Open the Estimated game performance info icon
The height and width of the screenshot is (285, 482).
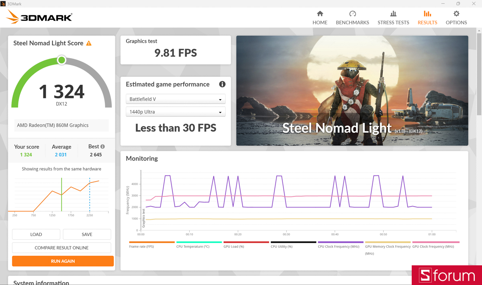pyautogui.click(x=223, y=84)
